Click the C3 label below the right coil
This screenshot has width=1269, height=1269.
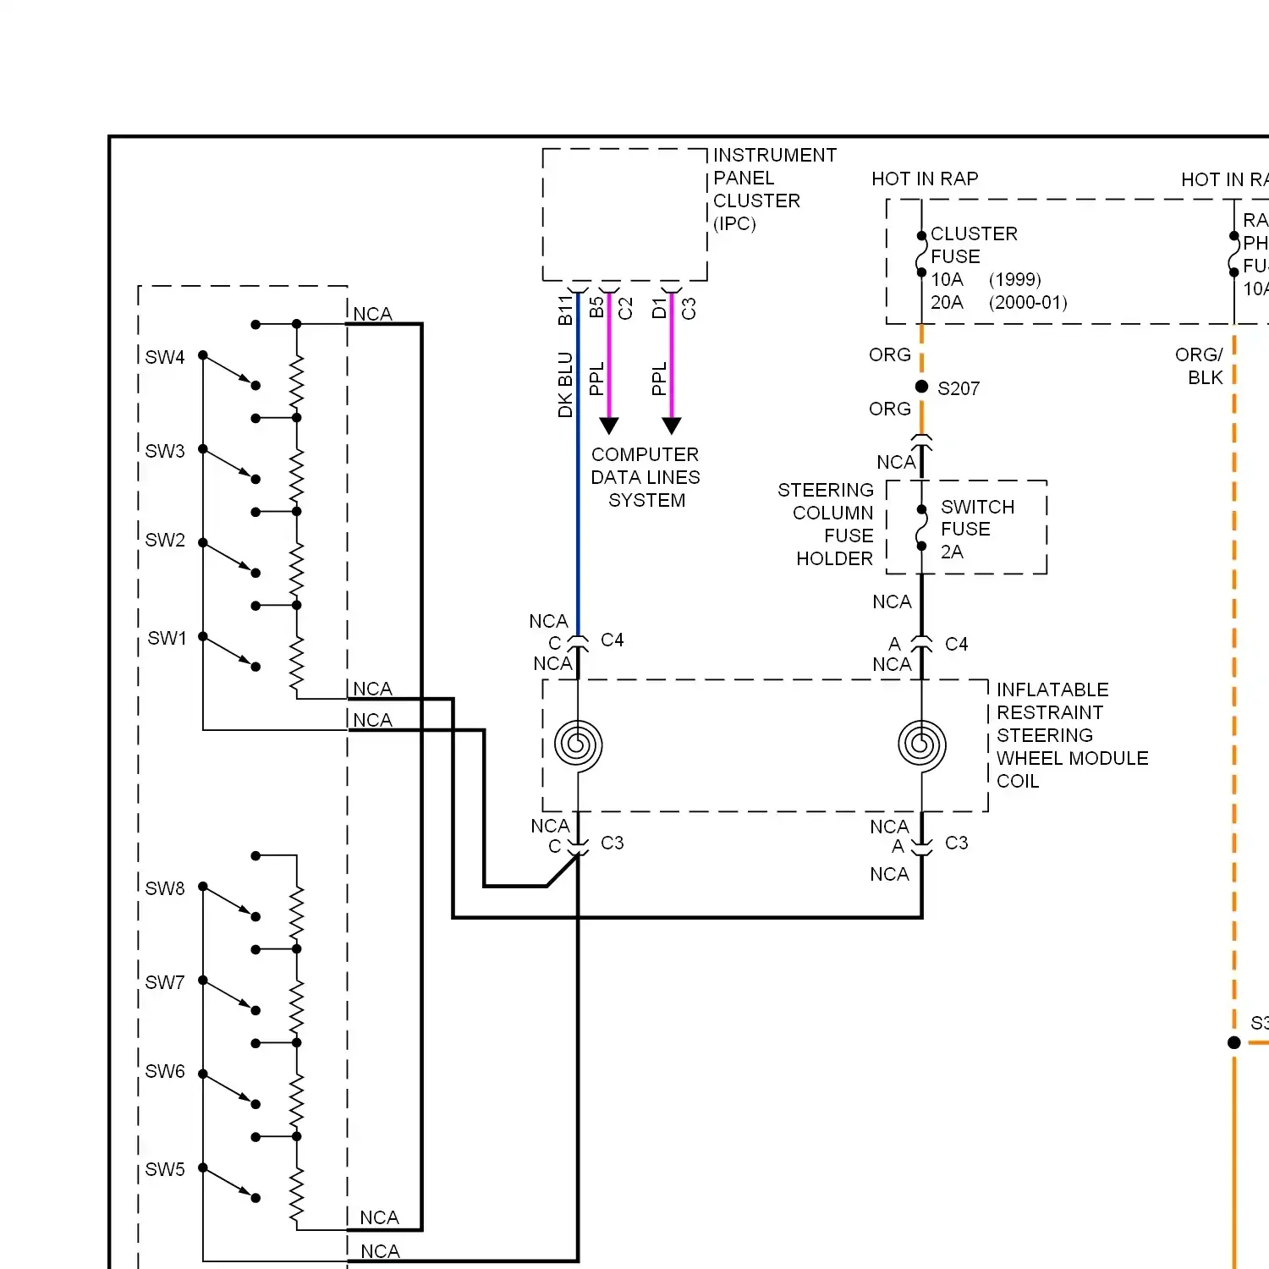tap(957, 843)
